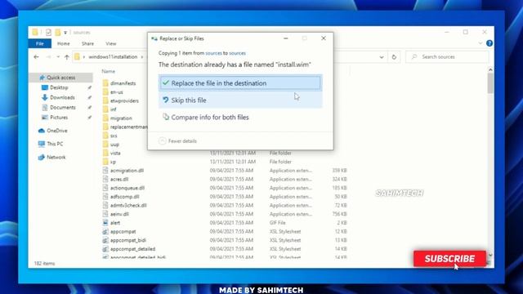Sort list by Name column header
Image resolution: width=523 pixels, height=294 pixels.
[x=109, y=71]
